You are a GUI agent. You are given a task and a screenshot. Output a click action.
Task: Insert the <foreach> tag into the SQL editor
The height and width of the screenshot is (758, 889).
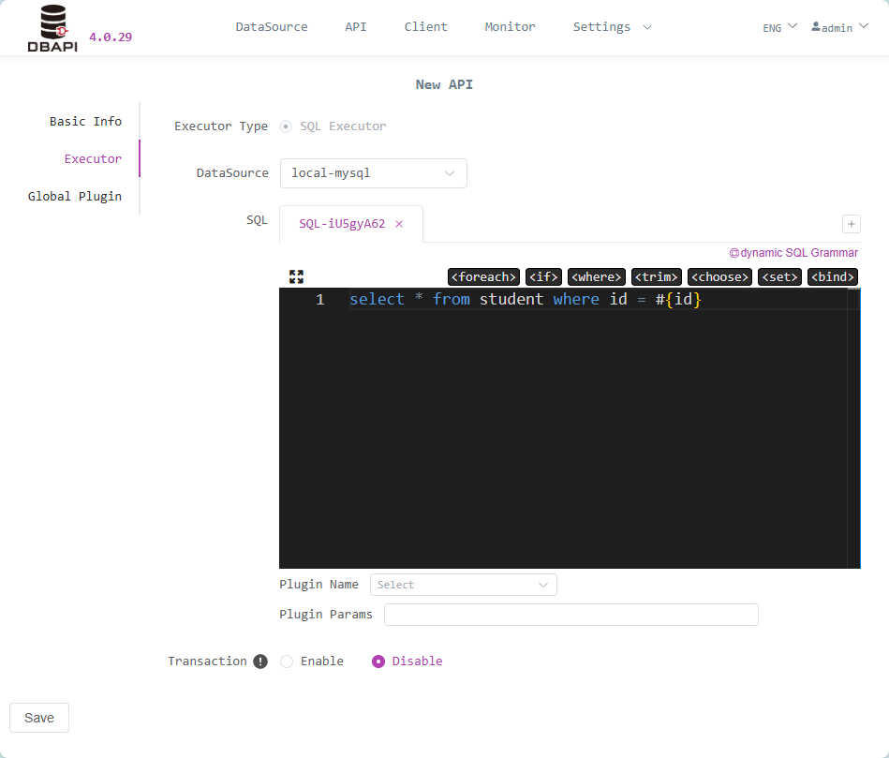click(483, 276)
